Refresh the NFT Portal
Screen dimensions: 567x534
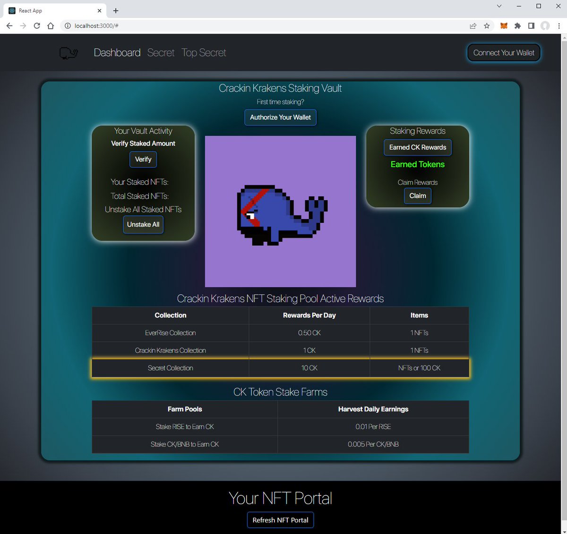(280, 520)
